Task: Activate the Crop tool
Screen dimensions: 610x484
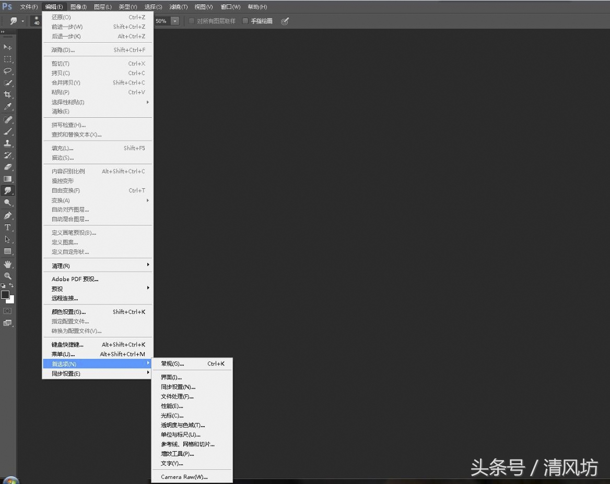Action: 8,94
